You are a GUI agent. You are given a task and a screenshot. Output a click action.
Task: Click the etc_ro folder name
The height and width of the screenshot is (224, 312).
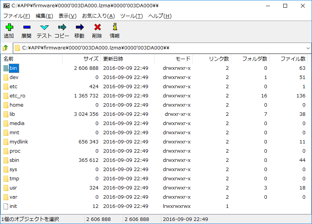click(18, 96)
